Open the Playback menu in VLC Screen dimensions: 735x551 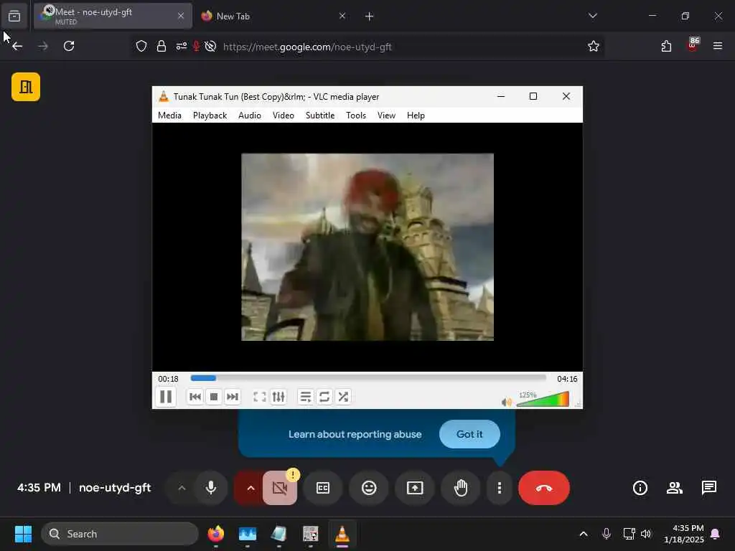click(x=210, y=116)
